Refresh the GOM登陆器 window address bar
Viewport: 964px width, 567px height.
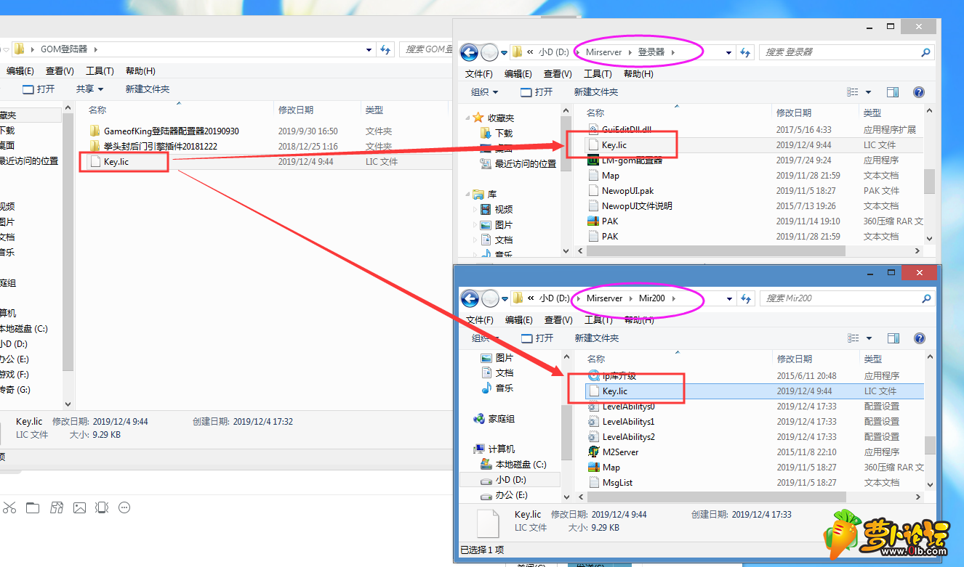click(x=386, y=49)
